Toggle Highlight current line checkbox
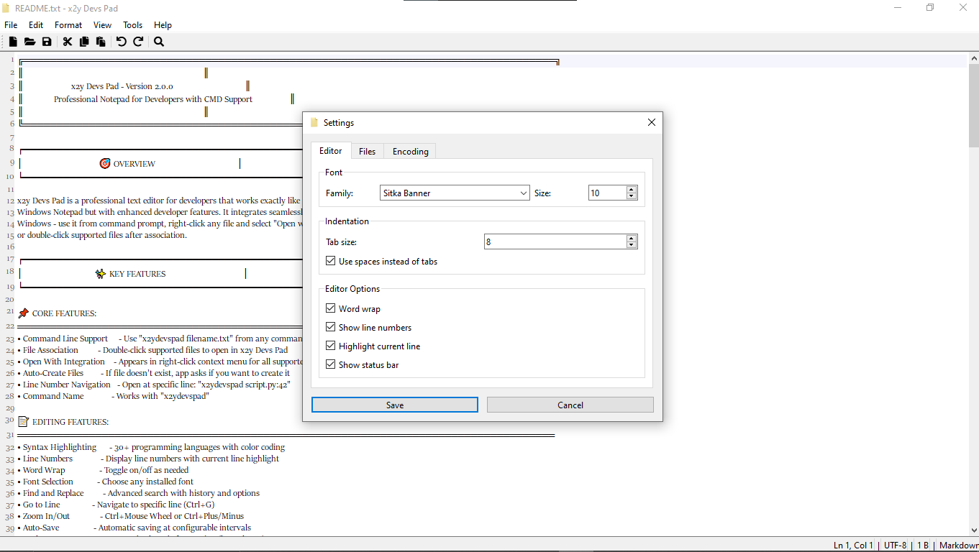 (331, 346)
